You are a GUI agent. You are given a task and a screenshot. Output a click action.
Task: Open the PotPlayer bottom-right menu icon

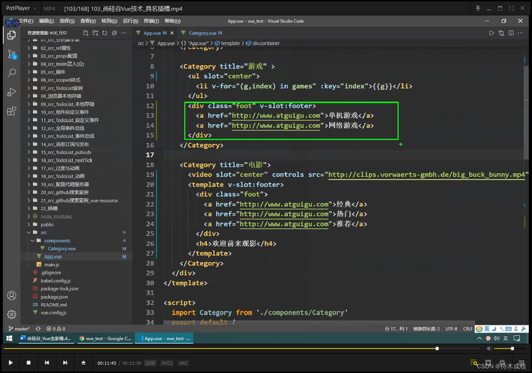(x=522, y=363)
